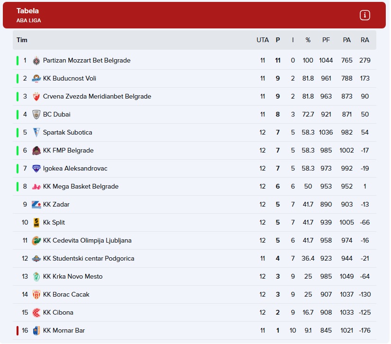This screenshot has height=344, width=391.
Task: Click the KK Cibona team logo
Action: [36, 313]
